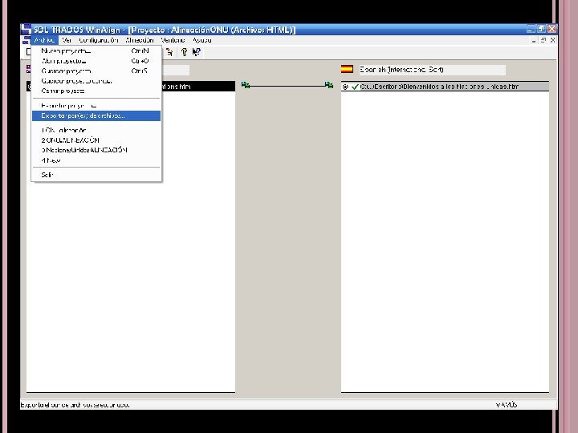Click the WinAlign title bar application icon
The height and width of the screenshot is (433, 578).
click(x=26, y=29)
